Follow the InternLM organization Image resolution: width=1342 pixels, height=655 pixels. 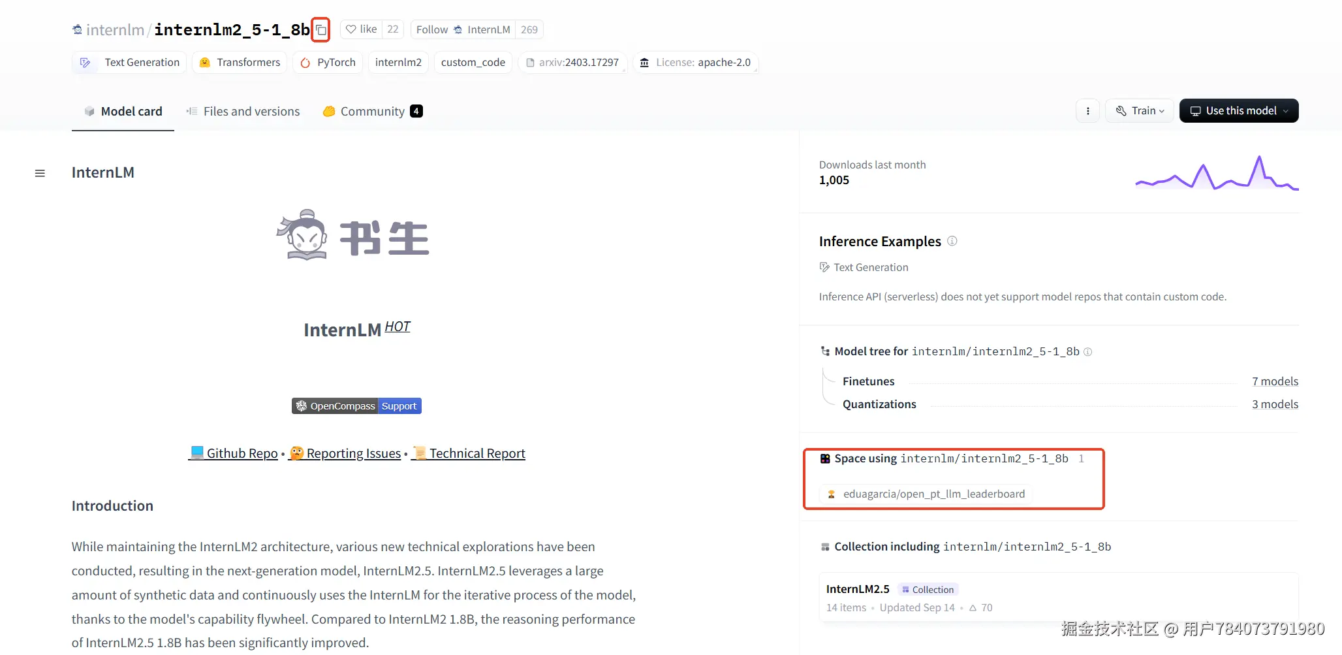pos(463,29)
